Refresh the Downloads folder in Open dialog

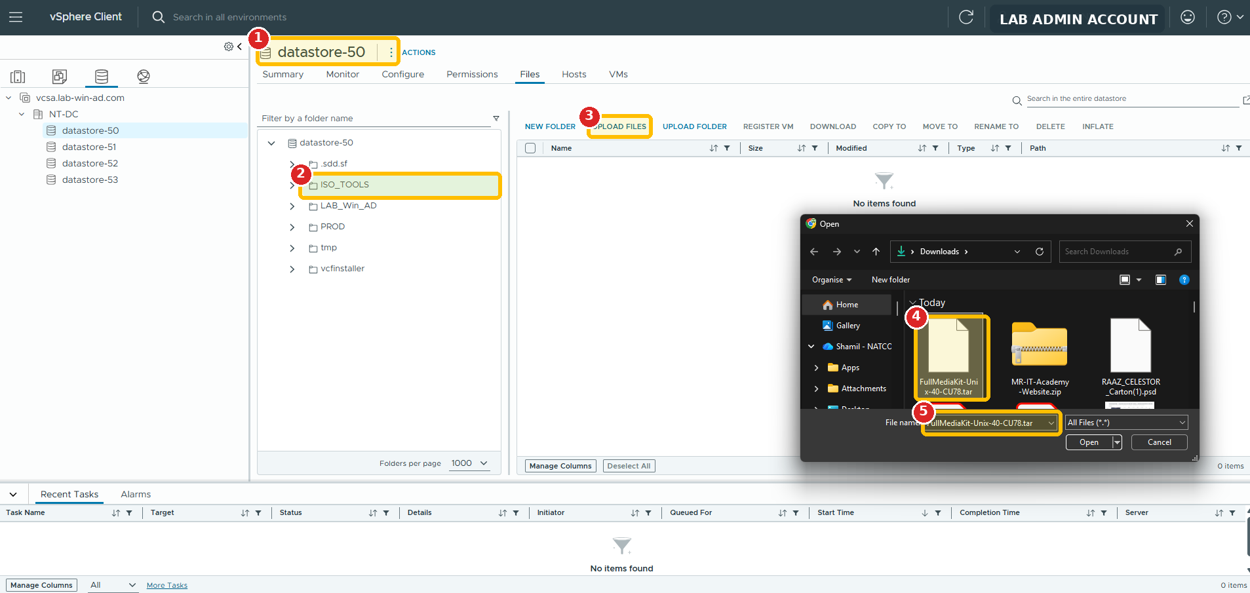[x=1040, y=252]
